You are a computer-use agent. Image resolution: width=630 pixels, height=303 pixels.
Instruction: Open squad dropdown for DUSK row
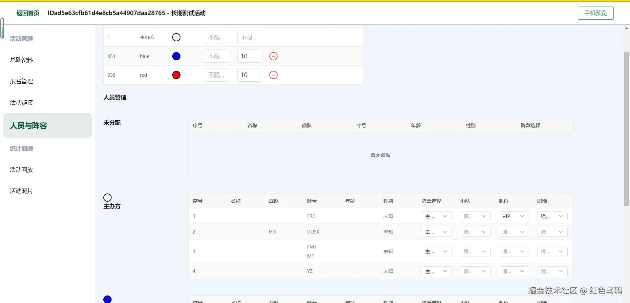(475, 232)
